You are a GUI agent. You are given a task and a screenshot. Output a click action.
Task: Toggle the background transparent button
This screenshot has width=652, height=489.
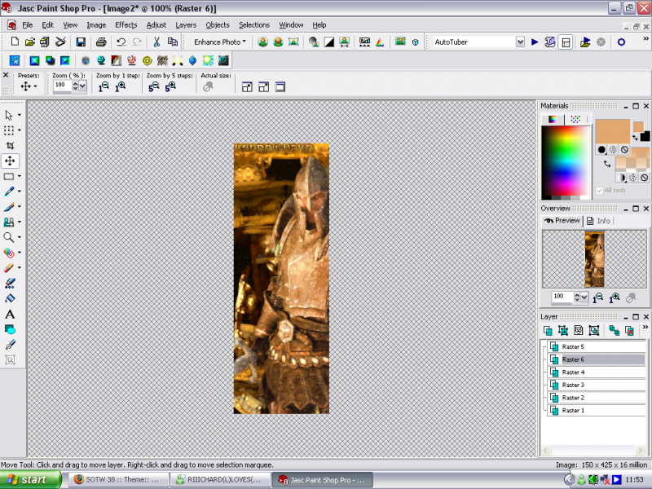(x=644, y=178)
